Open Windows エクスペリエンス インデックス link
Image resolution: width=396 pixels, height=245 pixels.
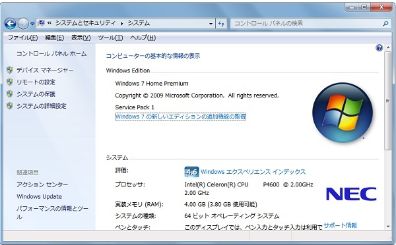click(253, 172)
